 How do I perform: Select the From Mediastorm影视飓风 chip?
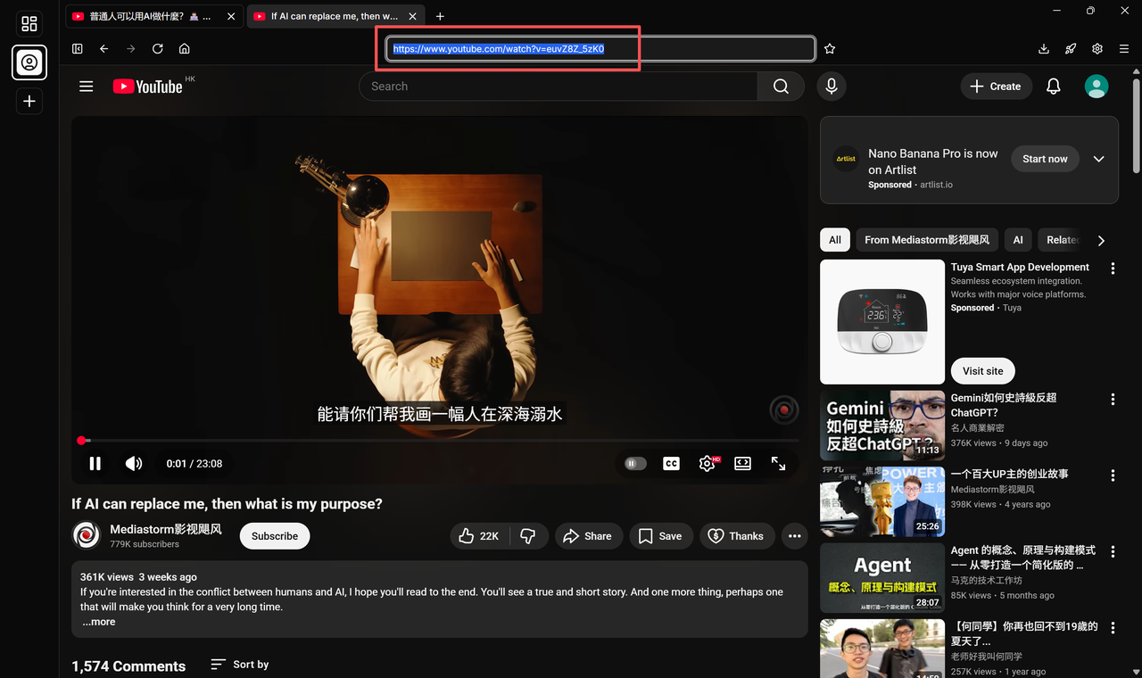pos(927,240)
